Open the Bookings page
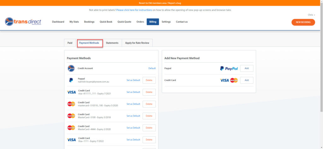Image resolution: width=323 pixels, height=149 pixels. tap(89, 22)
